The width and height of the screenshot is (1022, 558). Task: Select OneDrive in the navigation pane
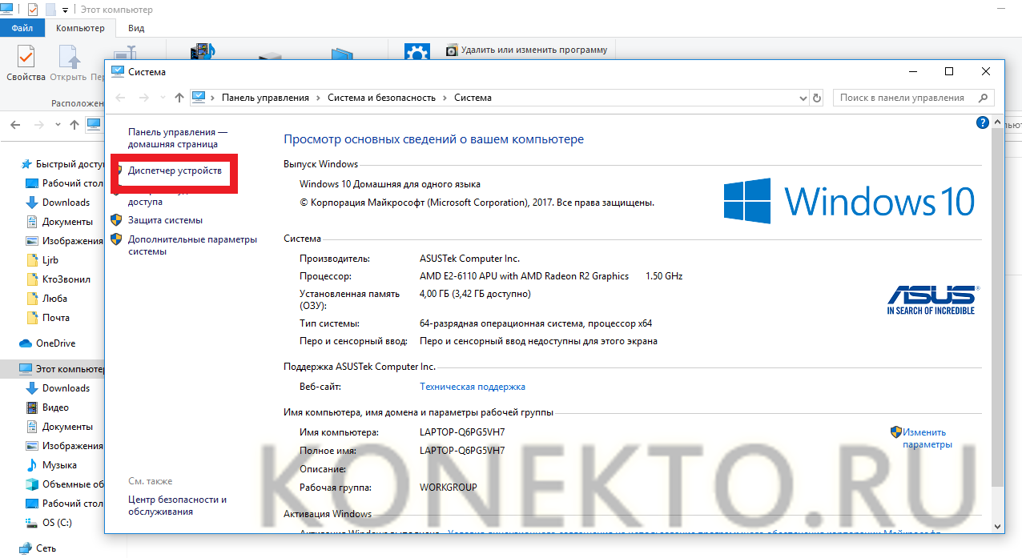click(x=55, y=343)
